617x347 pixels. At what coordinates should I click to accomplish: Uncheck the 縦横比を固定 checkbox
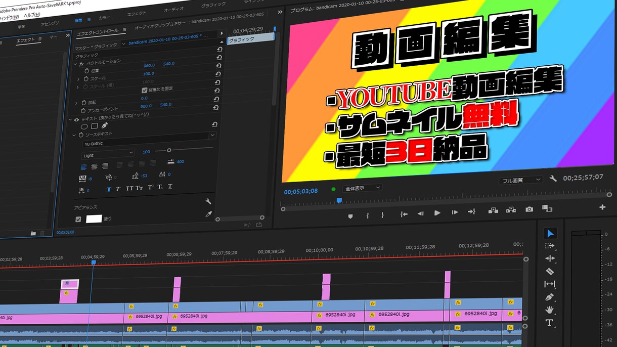point(144,90)
